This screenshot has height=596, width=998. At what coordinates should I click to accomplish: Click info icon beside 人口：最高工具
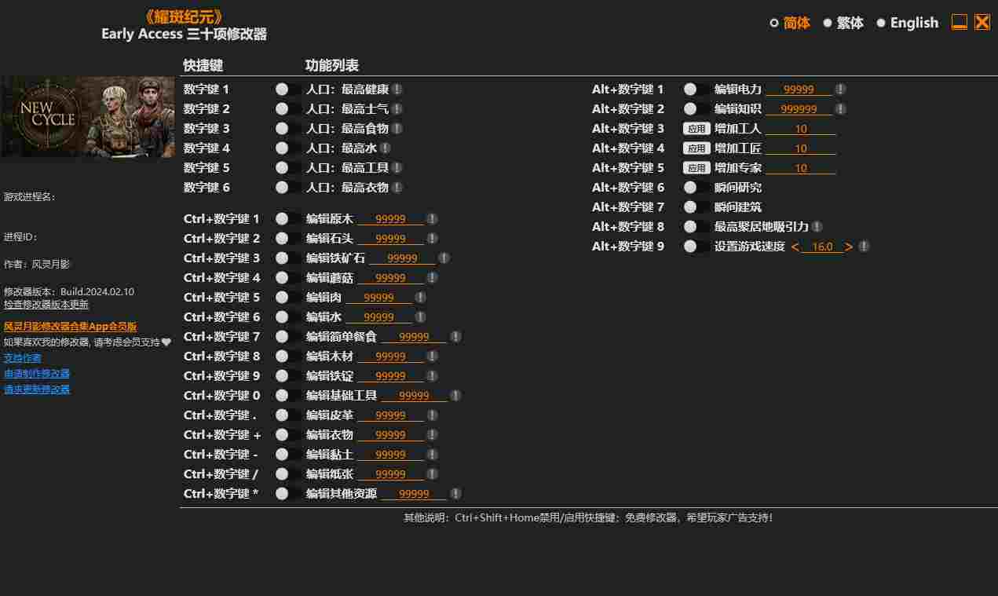pyautogui.click(x=397, y=168)
